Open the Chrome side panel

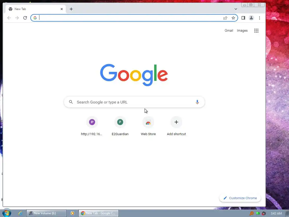[x=243, y=18]
